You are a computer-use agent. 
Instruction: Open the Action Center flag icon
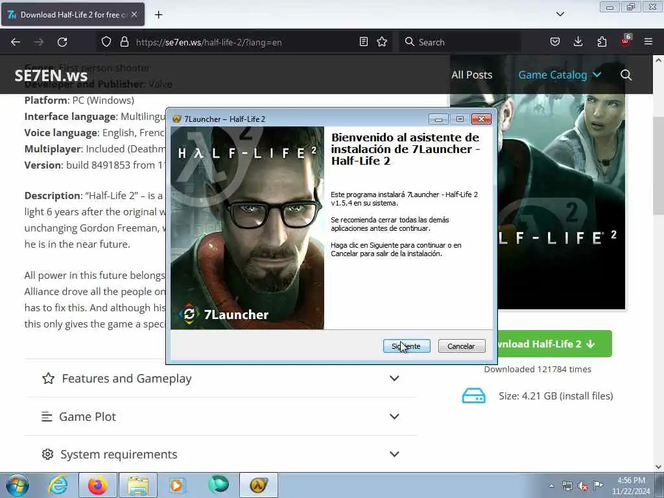[598, 485]
